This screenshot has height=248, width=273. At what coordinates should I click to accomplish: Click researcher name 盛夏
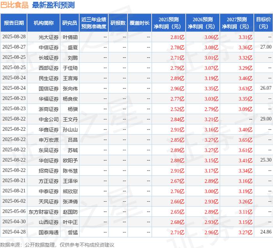pos(73,47)
